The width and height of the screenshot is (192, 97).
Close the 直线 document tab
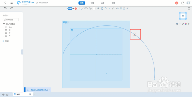coord(30,94)
